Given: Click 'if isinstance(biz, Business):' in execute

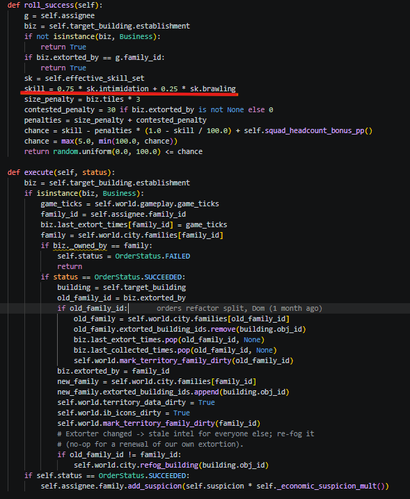Looking at the screenshot, I should click(x=84, y=193).
